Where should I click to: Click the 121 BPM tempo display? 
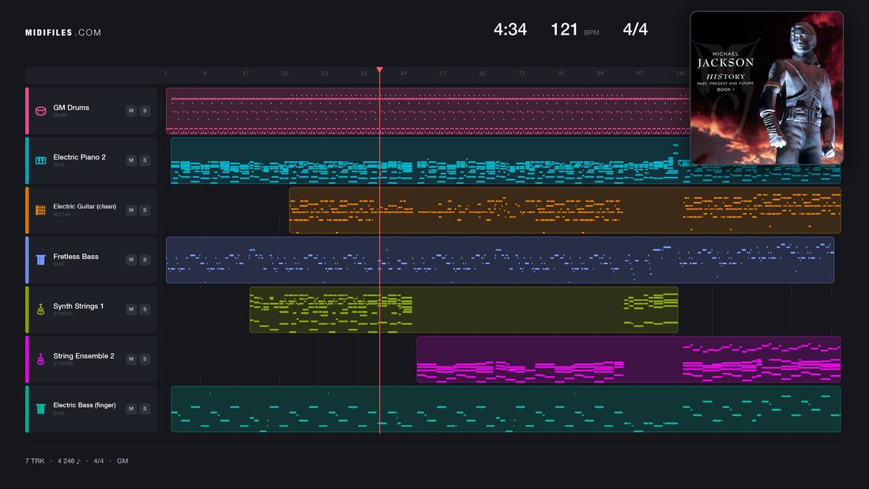tap(574, 29)
